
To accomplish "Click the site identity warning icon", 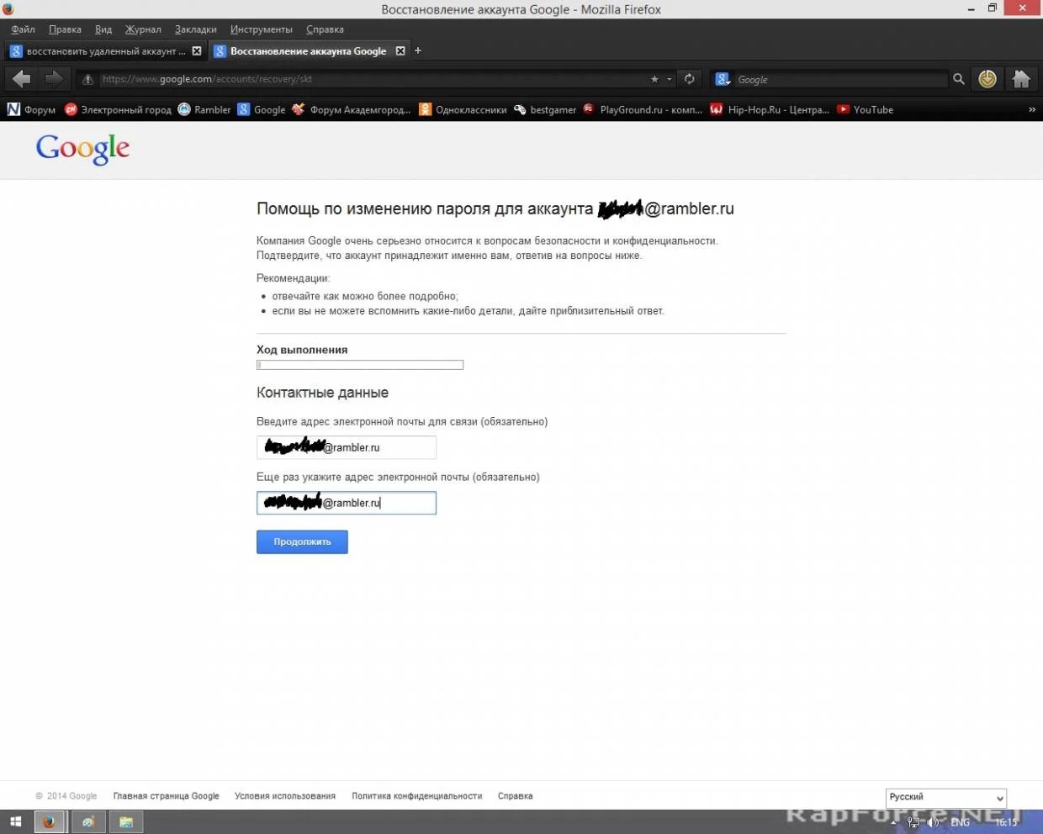I will 87,79.
